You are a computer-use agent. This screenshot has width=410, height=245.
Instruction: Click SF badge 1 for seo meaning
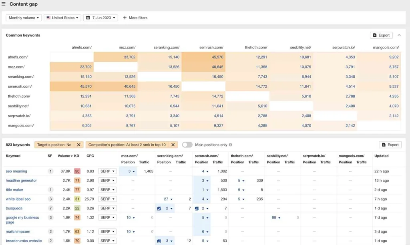click(50, 171)
